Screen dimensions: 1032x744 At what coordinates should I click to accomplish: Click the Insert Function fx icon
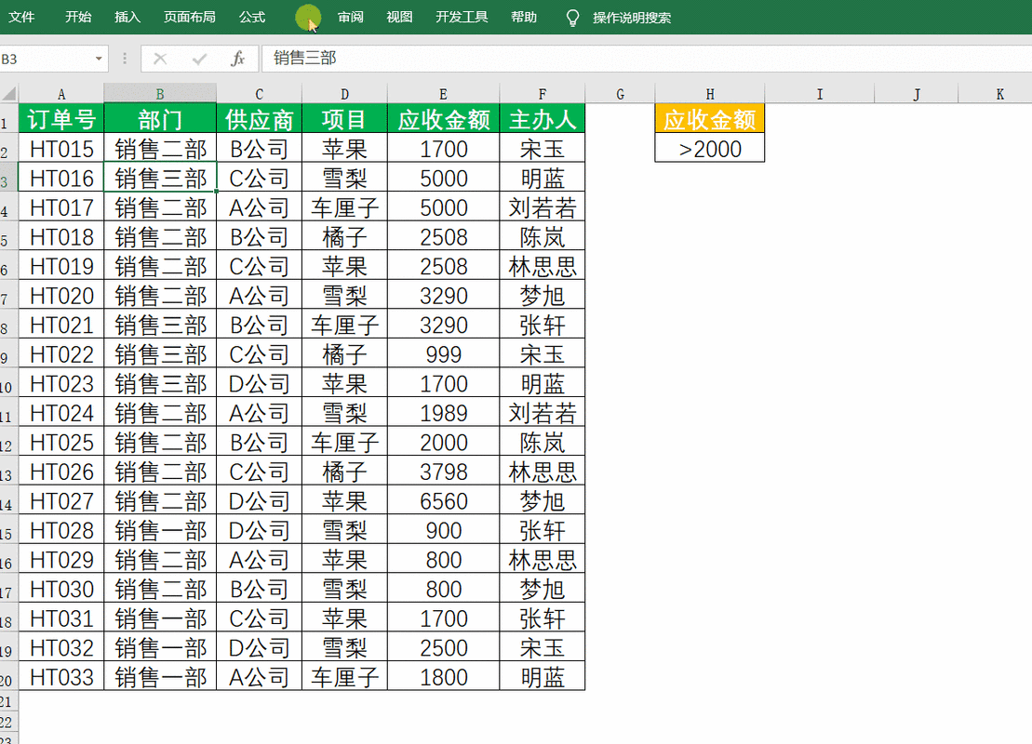click(x=237, y=59)
